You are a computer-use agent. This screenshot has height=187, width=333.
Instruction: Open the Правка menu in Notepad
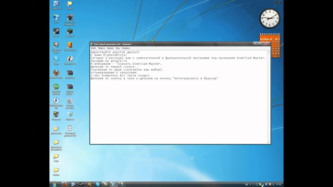[101, 48]
